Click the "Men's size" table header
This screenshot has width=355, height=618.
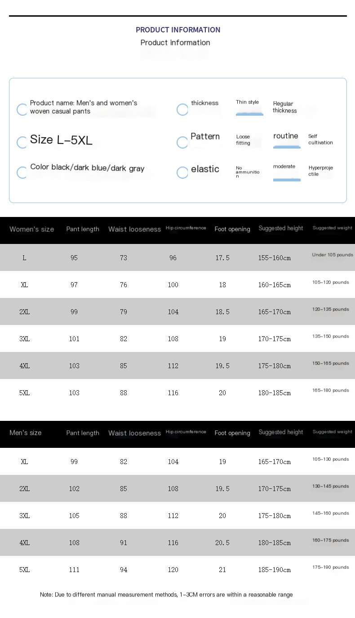pyautogui.click(x=26, y=433)
